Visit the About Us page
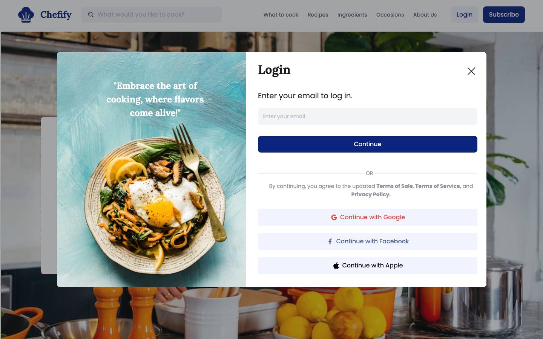The image size is (543, 339). coord(425,15)
